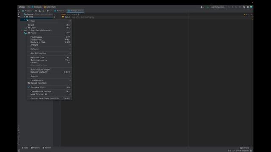This screenshot has height=152, width=271.
Task: Select Copy Path/Reference entry
Action: (x=50, y=30)
